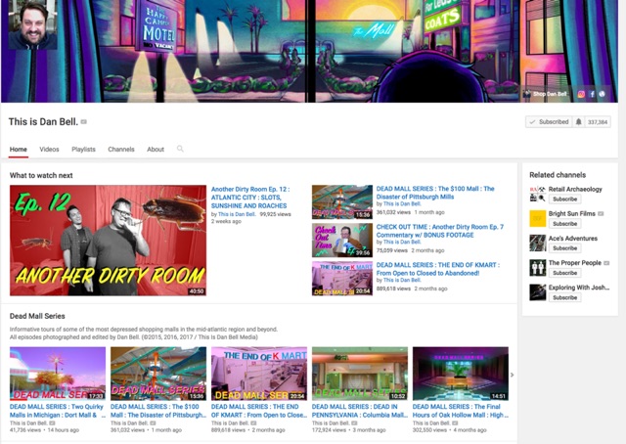Open Another Dirty Room Ep. 12 title link
This screenshot has height=444, width=626.
pyautogui.click(x=250, y=198)
